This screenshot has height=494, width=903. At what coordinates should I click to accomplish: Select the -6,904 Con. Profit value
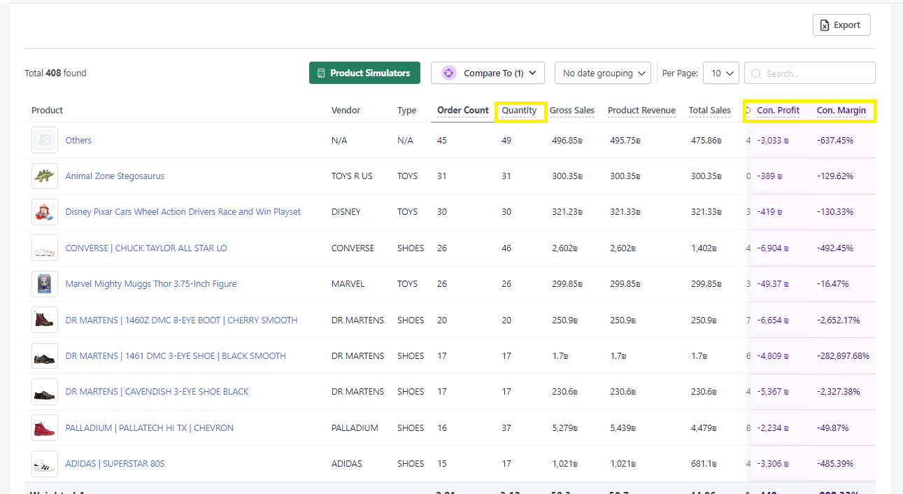point(773,248)
